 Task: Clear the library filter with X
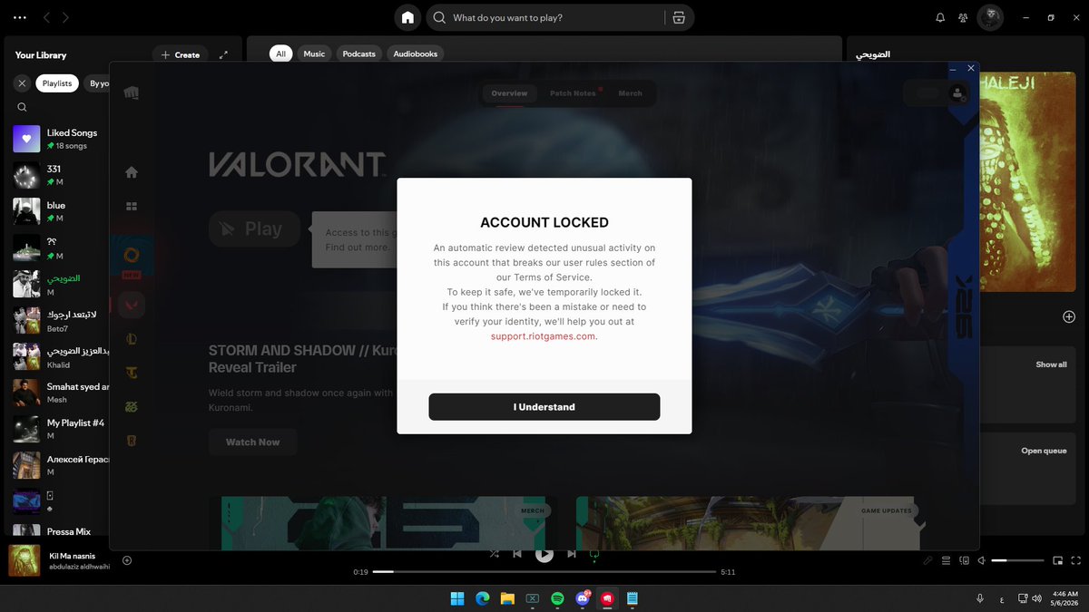(x=22, y=83)
